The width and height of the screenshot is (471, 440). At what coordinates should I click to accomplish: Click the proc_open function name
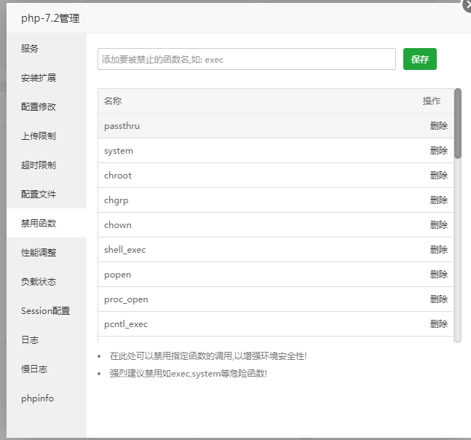126,299
